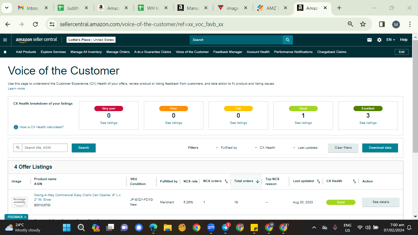Expand the Fulfilled by filter dropdown
Image resolution: width=418 pixels, height=235 pixels.
click(226, 148)
